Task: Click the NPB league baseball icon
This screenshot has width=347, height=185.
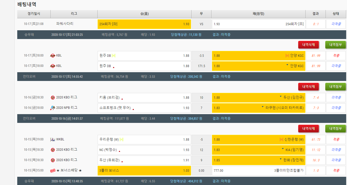Action: (53, 108)
